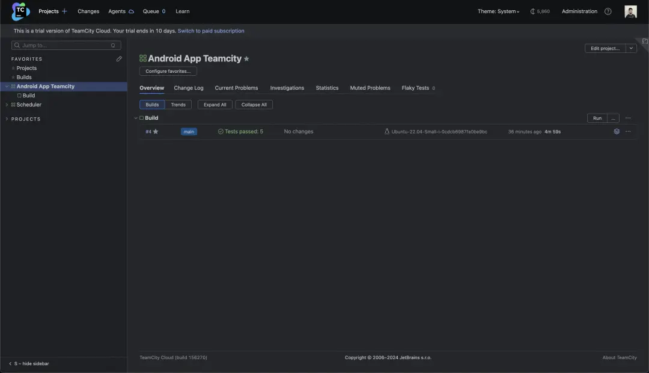Open the Theme: System dropdown
649x373 pixels.
click(x=498, y=11)
